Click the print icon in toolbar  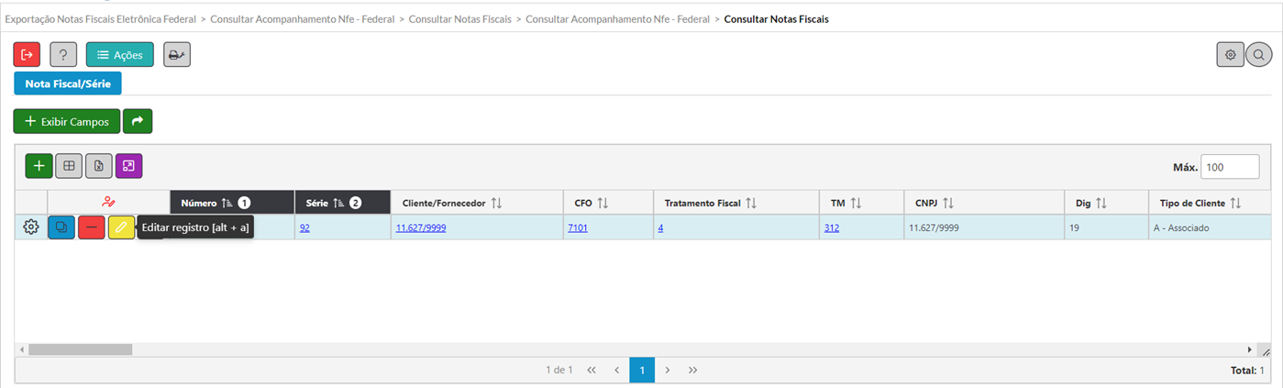point(177,55)
